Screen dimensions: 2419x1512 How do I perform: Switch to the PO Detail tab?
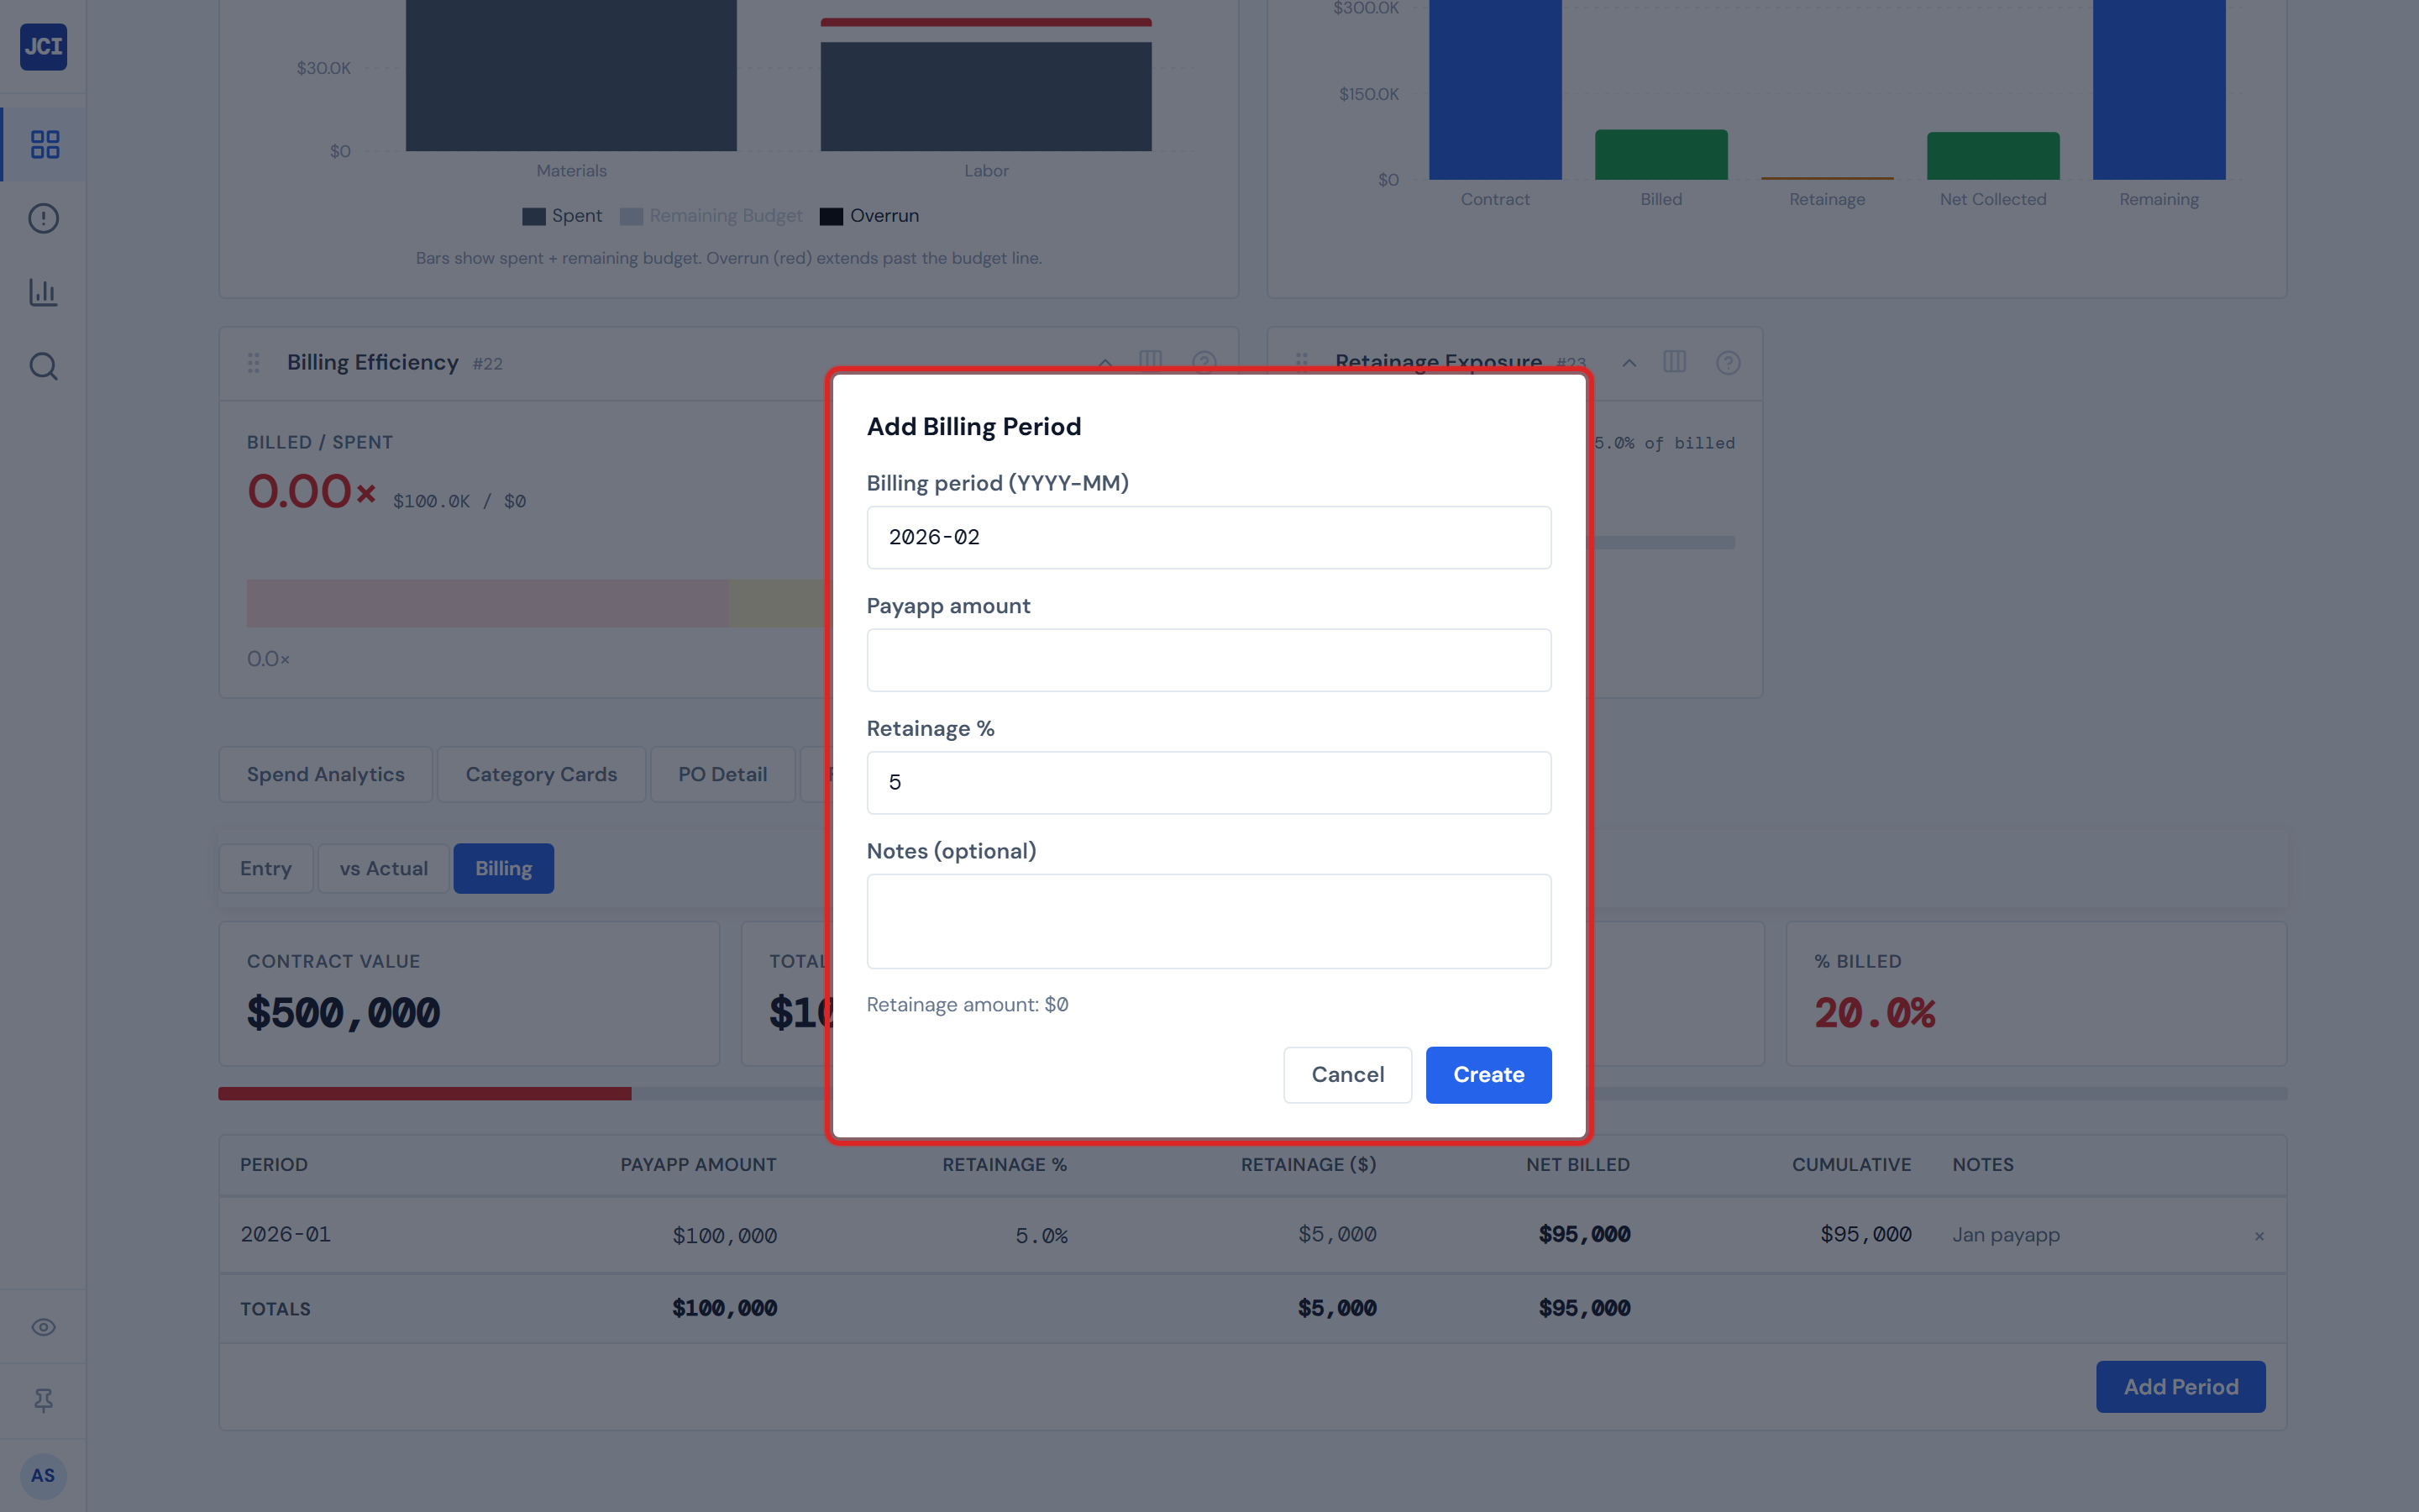point(722,774)
